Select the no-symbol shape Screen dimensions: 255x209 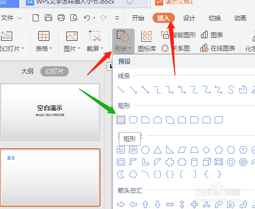(243, 162)
